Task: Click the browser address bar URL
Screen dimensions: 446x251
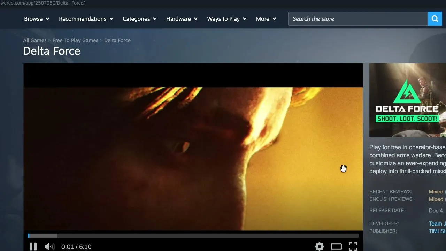Action: pyautogui.click(x=43, y=3)
